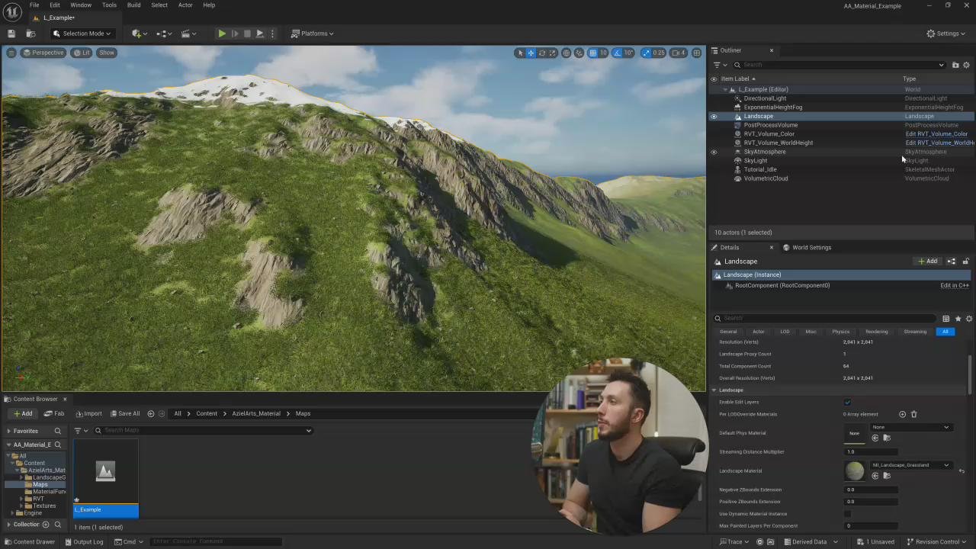The width and height of the screenshot is (976, 549).
Task: Switch to the World Settings tab
Action: tap(811, 247)
